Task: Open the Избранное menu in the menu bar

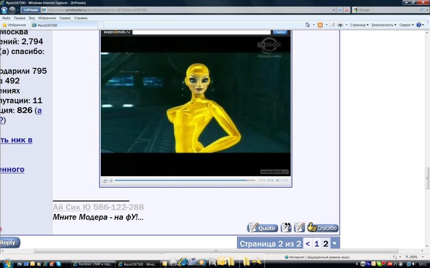Action: coord(47,18)
